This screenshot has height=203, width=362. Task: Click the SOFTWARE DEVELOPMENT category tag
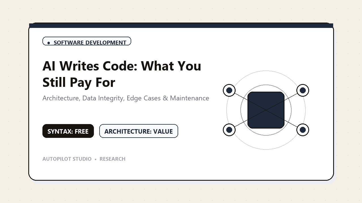[87, 41]
